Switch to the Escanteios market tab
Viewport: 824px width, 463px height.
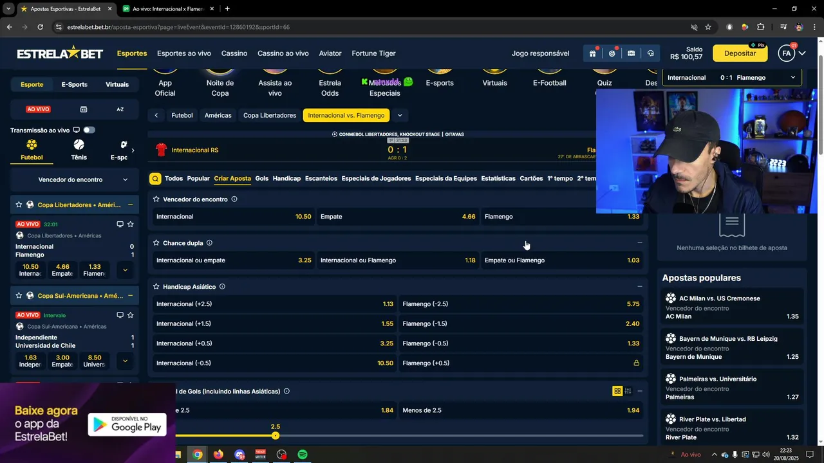click(x=321, y=179)
